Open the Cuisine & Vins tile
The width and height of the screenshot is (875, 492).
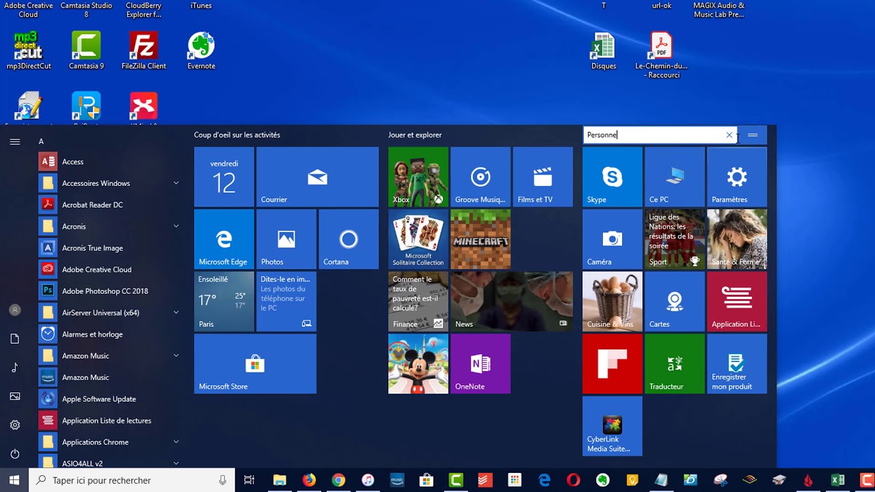coord(612,301)
